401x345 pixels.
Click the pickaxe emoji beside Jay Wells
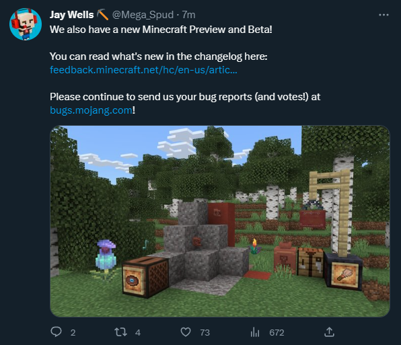[x=102, y=15]
